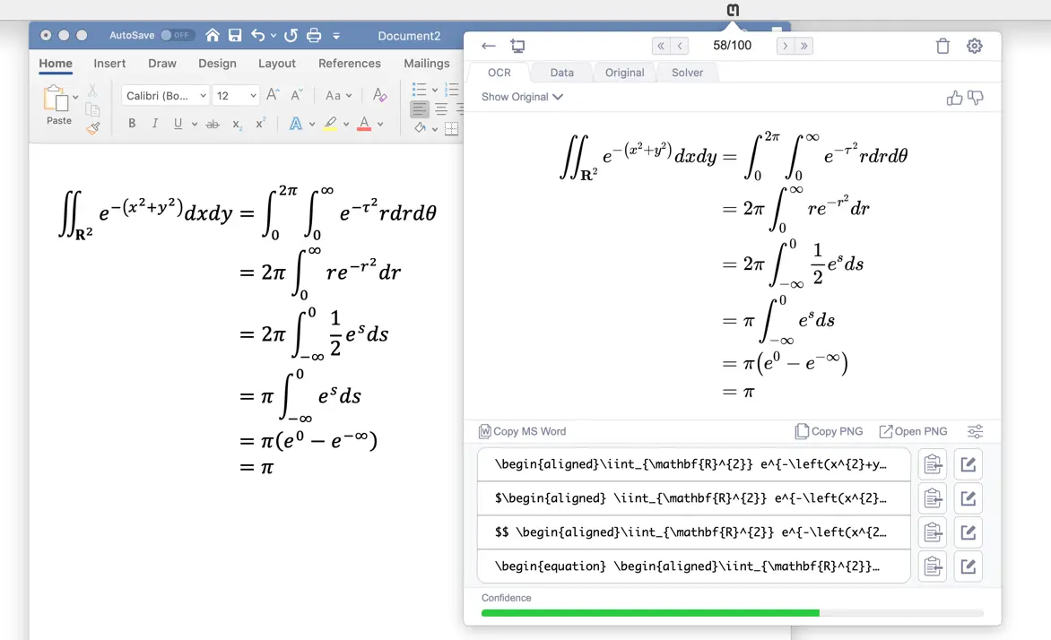
Task: Click the Text Effects outlined A icon
Action: (295, 124)
